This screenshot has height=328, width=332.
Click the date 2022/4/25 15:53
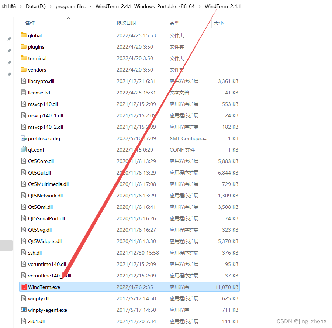tap(136, 35)
